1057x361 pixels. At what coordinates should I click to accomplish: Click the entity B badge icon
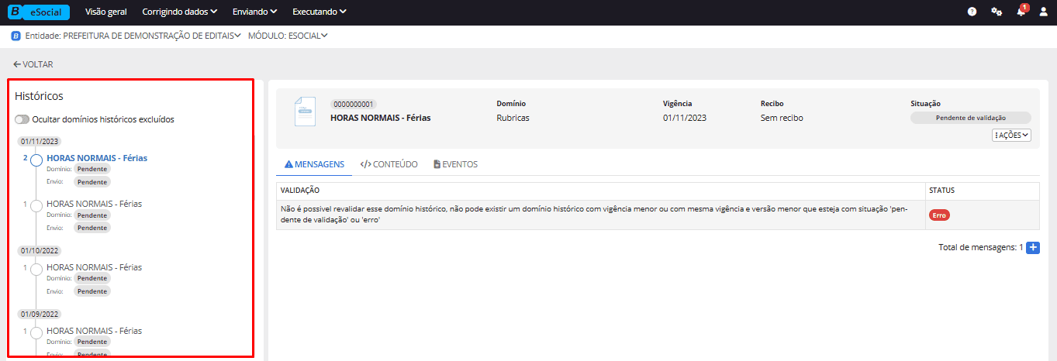tap(16, 36)
